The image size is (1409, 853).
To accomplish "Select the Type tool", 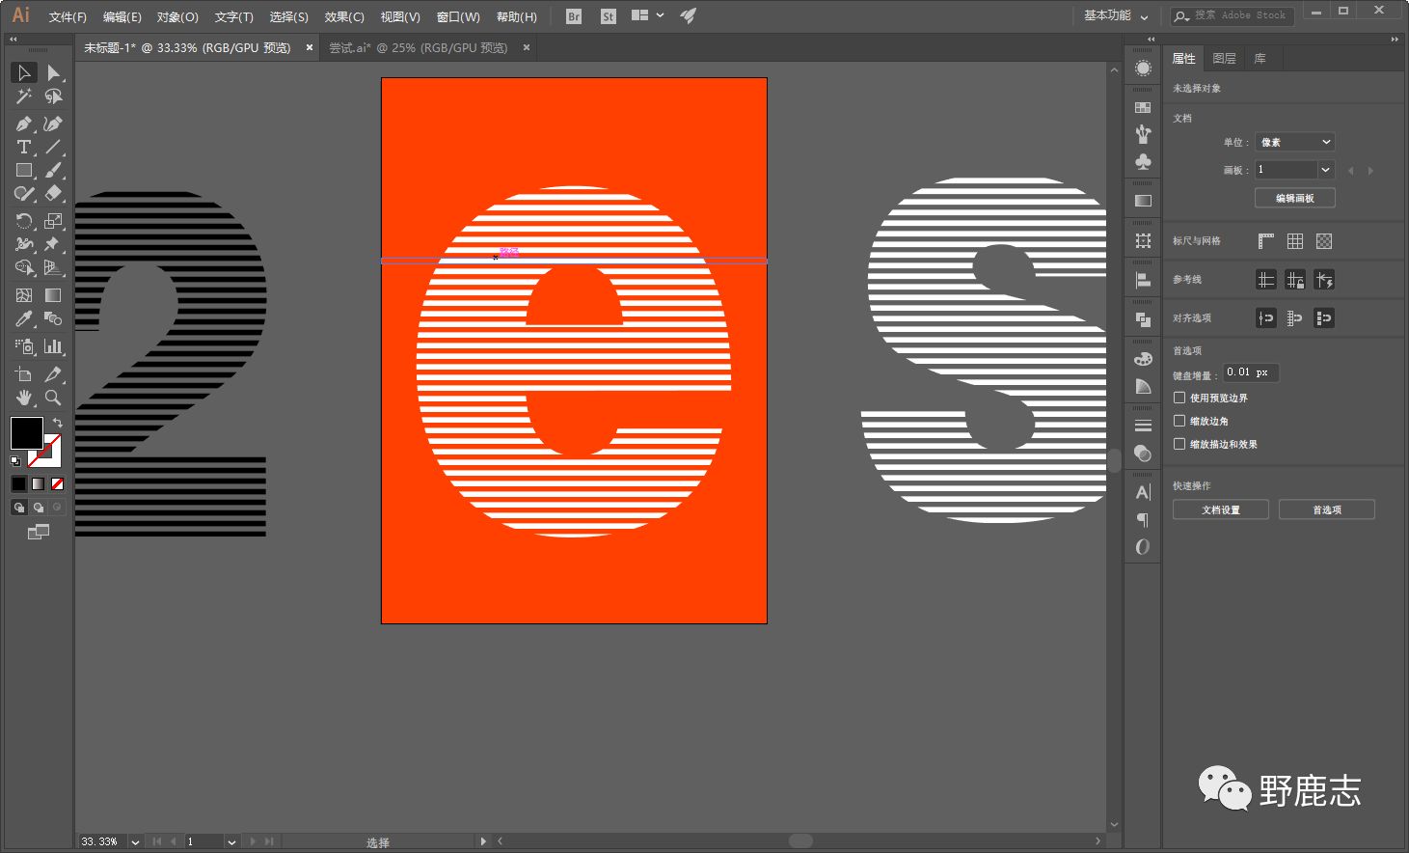I will click(x=24, y=147).
